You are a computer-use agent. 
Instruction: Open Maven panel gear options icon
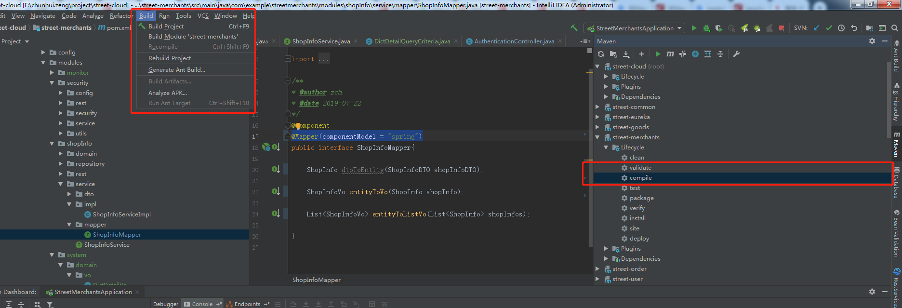click(x=872, y=41)
